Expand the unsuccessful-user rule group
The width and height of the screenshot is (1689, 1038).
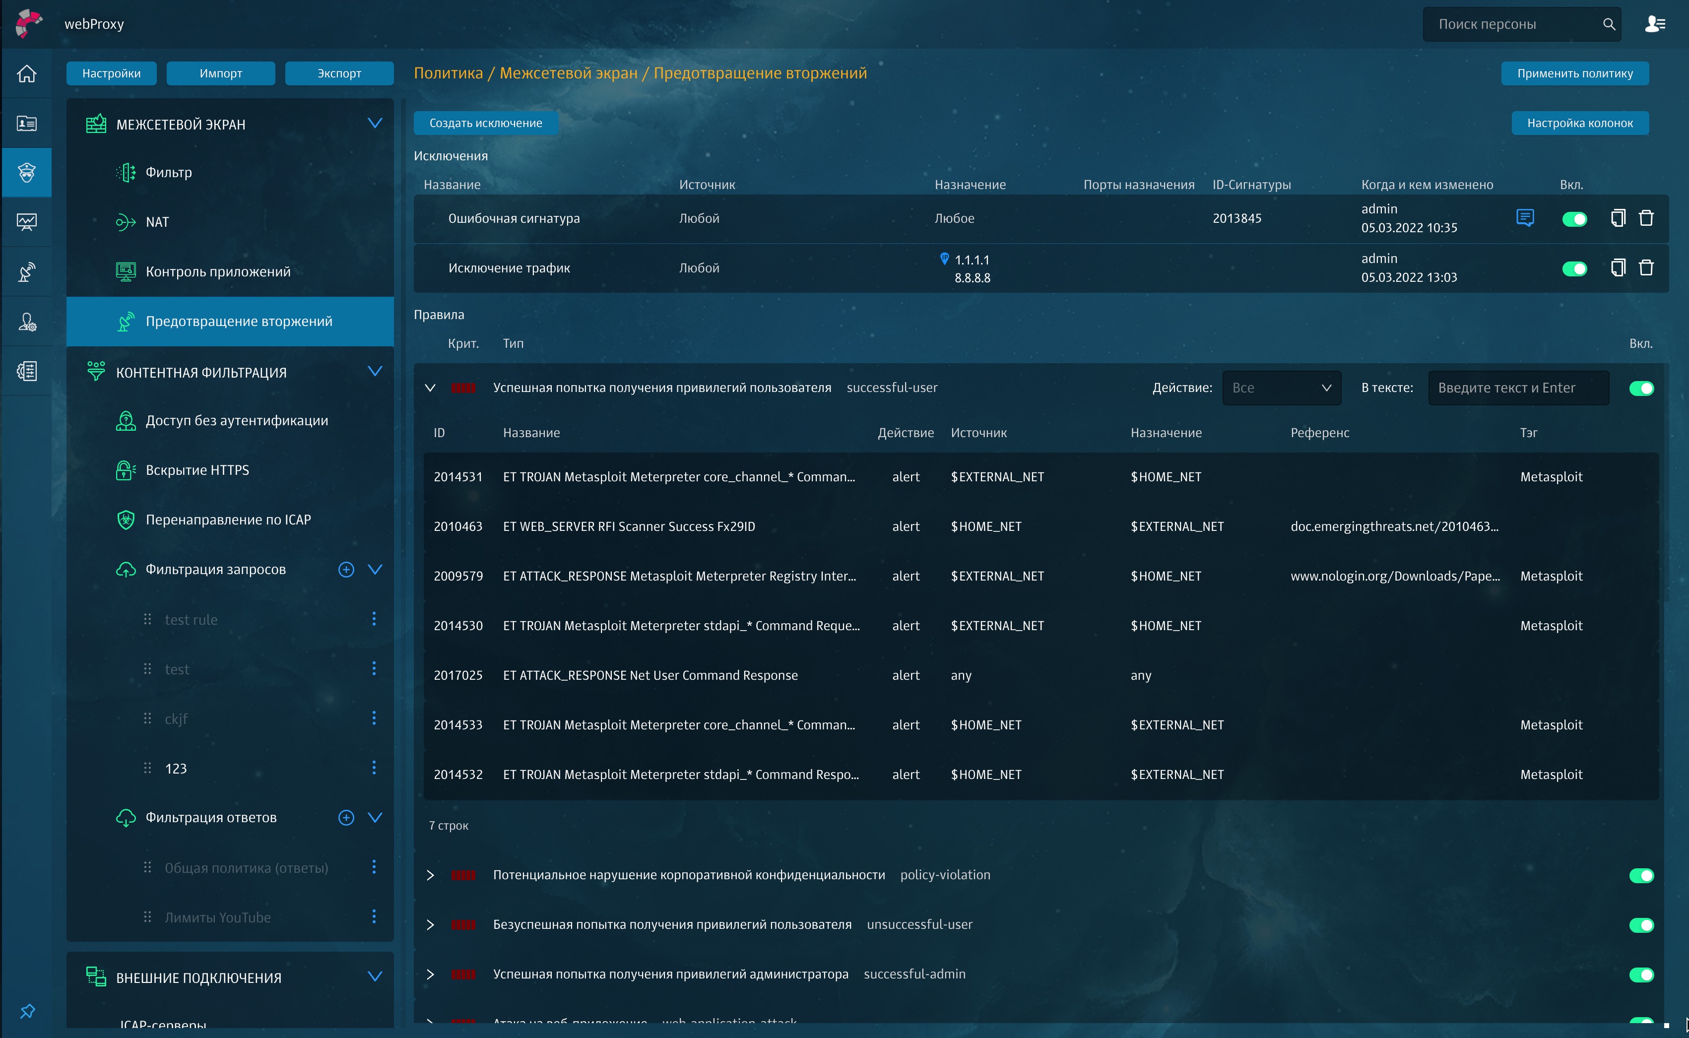(430, 925)
